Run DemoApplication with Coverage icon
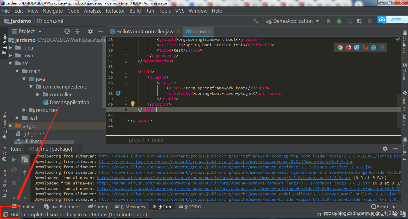408x219 pixels. pos(359,21)
